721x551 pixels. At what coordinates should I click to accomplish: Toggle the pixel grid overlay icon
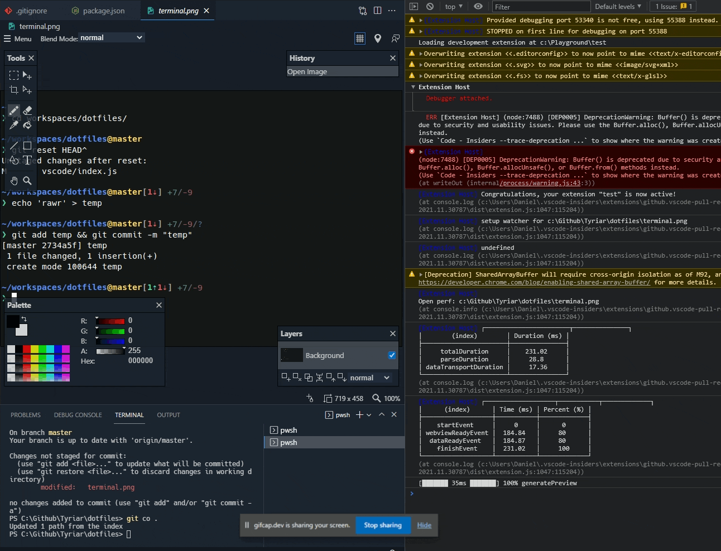tap(359, 39)
